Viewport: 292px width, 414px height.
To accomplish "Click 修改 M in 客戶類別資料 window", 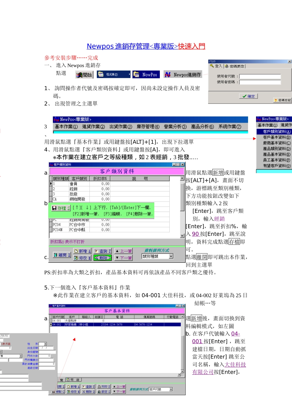I will tap(82, 258).
